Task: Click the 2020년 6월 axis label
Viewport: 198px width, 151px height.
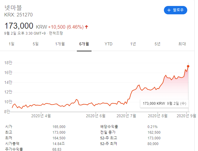Action: tap(96, 116)
